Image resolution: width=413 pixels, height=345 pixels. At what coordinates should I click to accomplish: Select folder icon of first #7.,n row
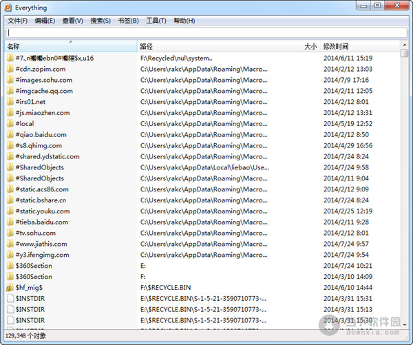10,58
